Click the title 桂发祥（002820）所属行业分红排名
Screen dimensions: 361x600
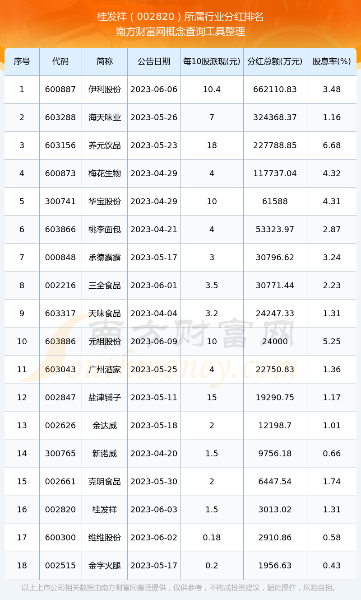[180, 17]
